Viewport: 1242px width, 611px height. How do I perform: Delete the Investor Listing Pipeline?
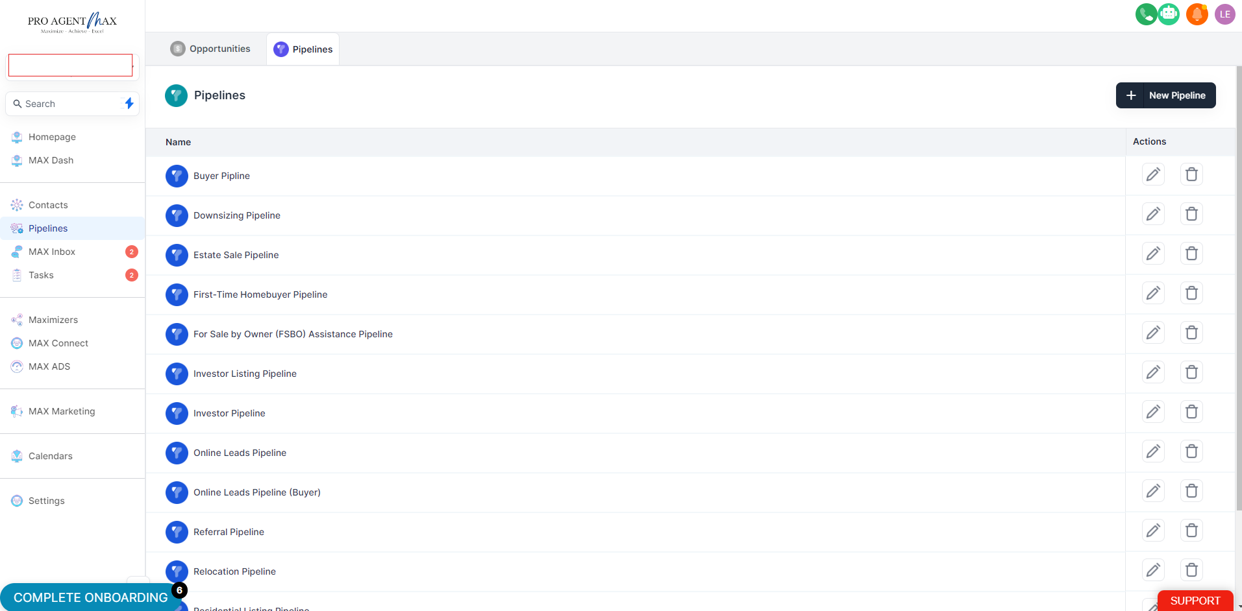point(1191,372)
